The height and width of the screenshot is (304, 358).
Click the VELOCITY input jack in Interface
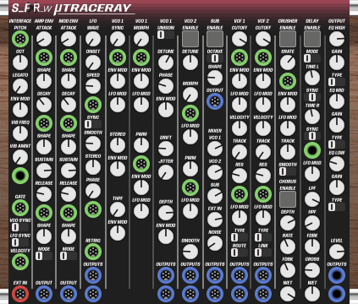20,262
